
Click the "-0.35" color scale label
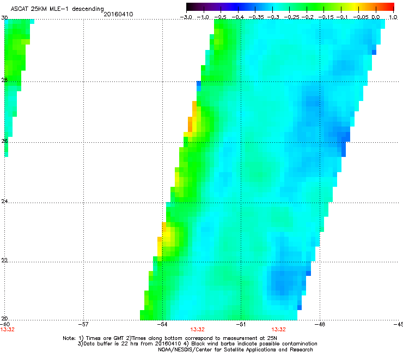[256, 17]
